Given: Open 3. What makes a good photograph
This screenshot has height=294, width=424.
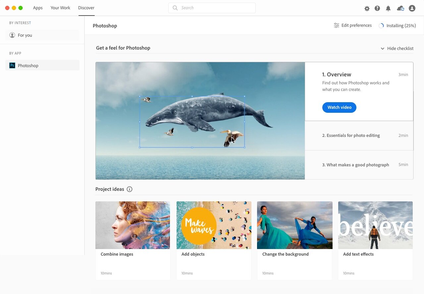Looking at the screenshot, I should [359, 165].
